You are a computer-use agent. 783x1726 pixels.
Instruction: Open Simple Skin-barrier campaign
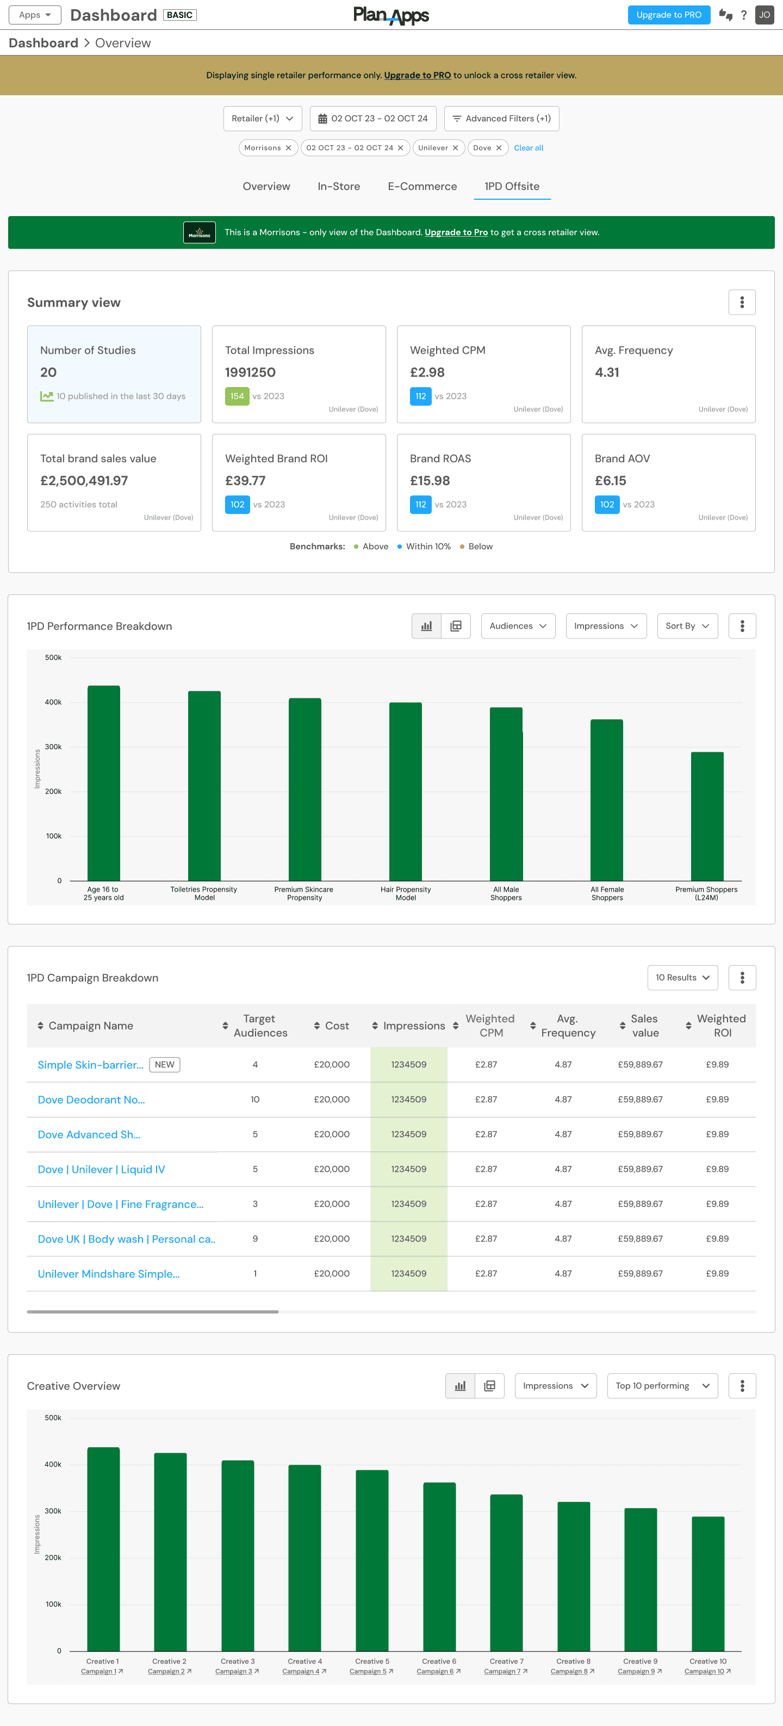[90, 1065]
